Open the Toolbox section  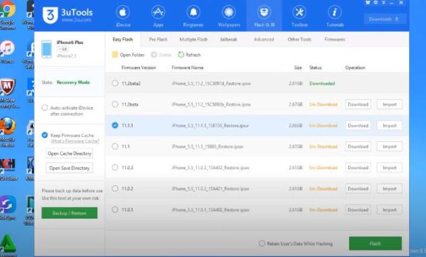[x=300, y=16]
